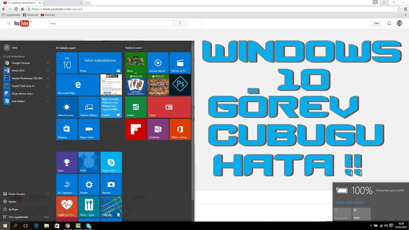
Task: Open the Microsoft Edge tile
Action: (x=78, y=85)
